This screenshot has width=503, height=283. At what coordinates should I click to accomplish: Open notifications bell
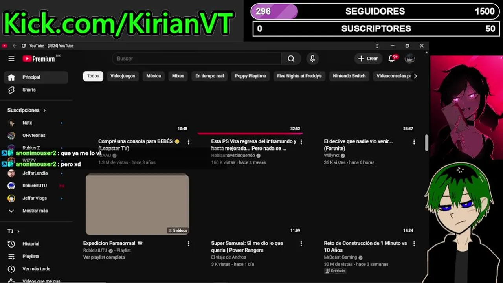point(392,59)
